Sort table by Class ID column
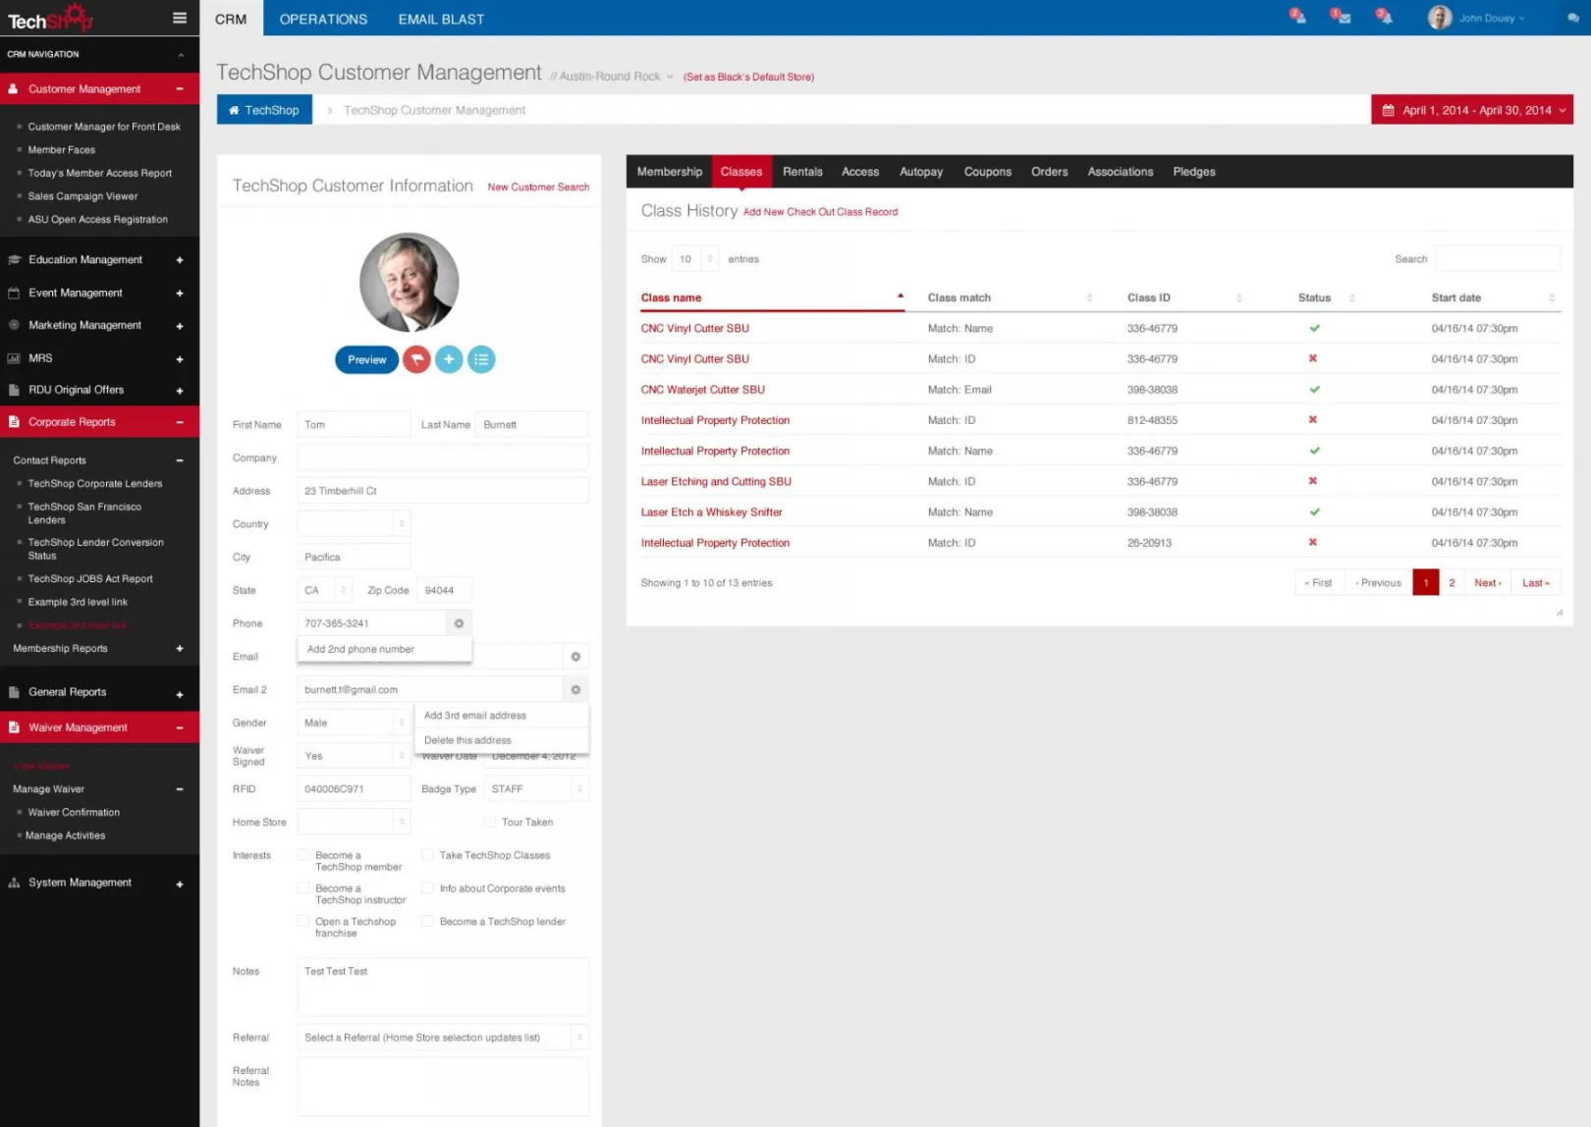This screenshot has width=1591, height=1127. 1184,297
